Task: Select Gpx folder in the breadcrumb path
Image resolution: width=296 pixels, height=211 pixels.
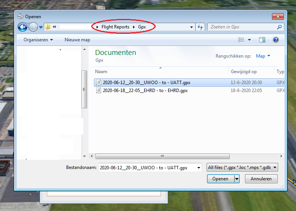Action: 142,27
